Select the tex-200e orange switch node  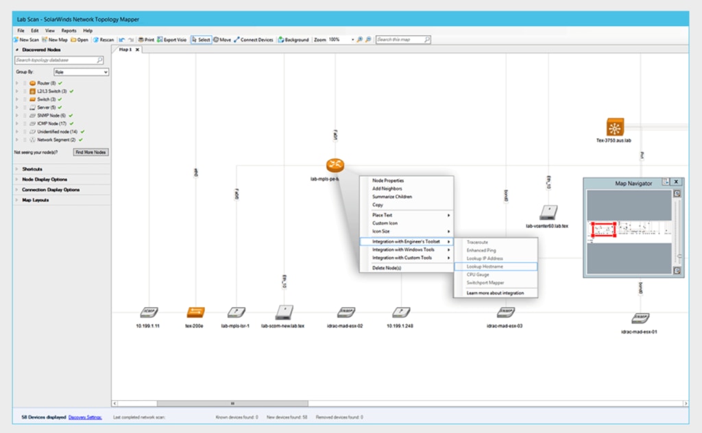pyautogui.click(x=195, y=312)
